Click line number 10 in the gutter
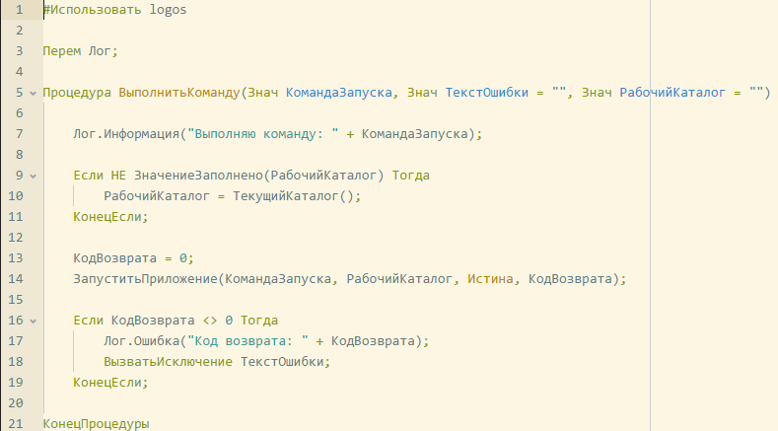 tap(16, 196)
